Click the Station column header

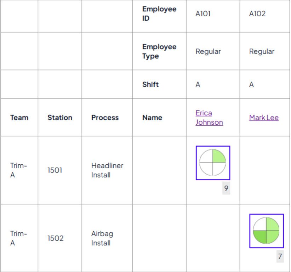[60, 117]
